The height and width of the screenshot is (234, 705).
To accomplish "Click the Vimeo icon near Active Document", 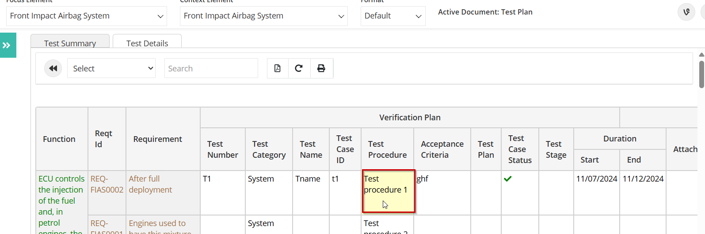I will (x=686, y=12).
